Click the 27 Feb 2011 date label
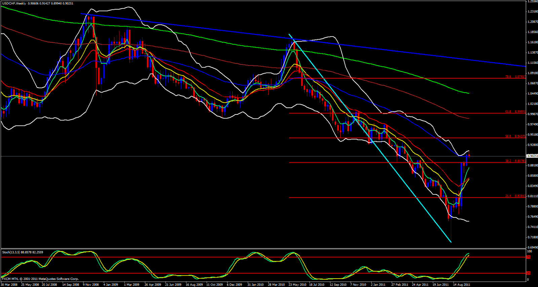 [399, 285]
